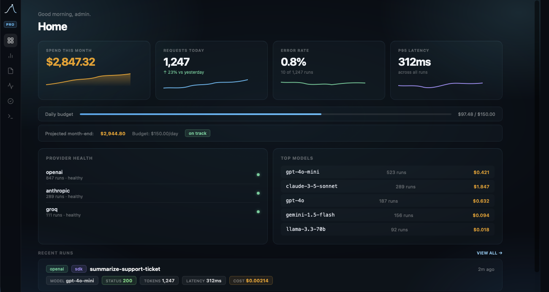Select the gemini-1.5-flash model row
Screen dimensions: 549x292
coord(388,215)
